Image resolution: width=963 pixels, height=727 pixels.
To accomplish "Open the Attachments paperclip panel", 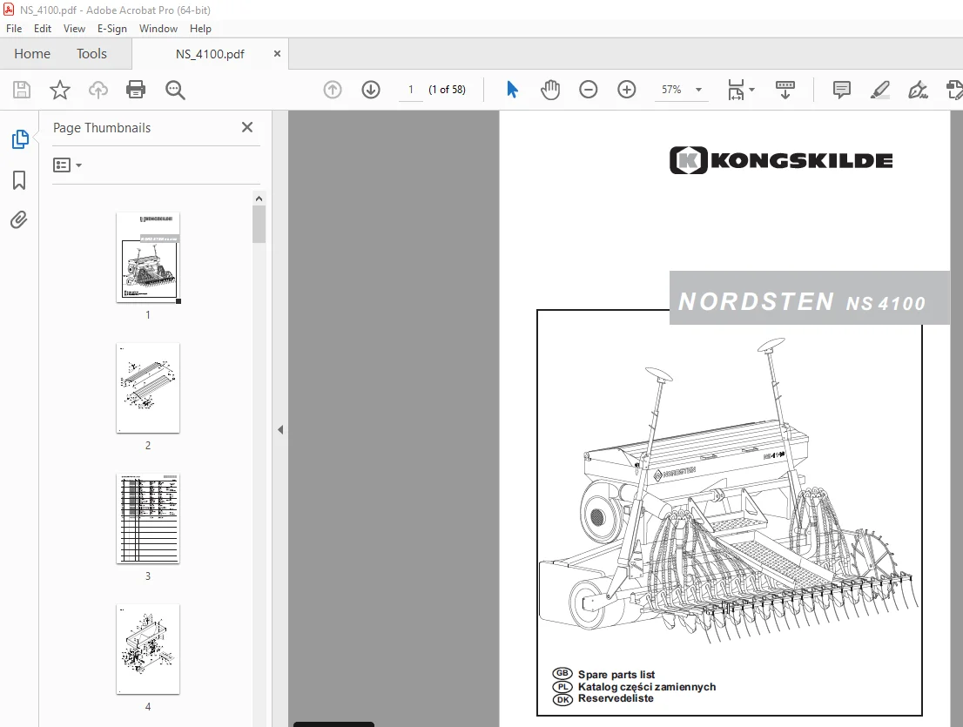I will click(x=19, y=219).
